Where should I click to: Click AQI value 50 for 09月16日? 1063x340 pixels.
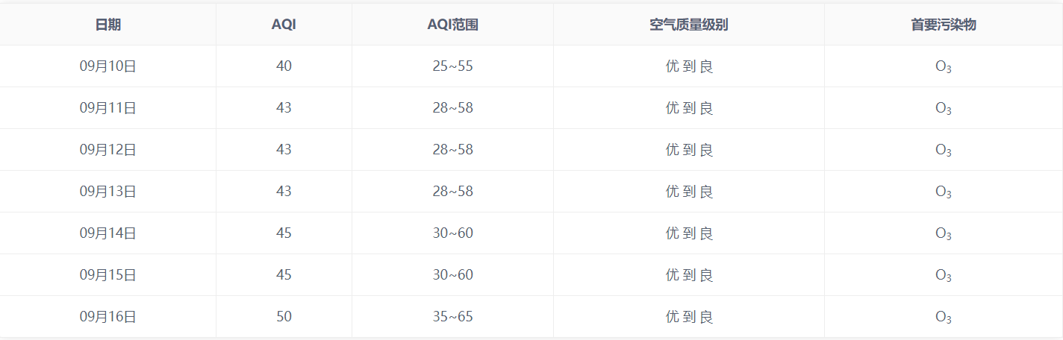click(284, 317)
